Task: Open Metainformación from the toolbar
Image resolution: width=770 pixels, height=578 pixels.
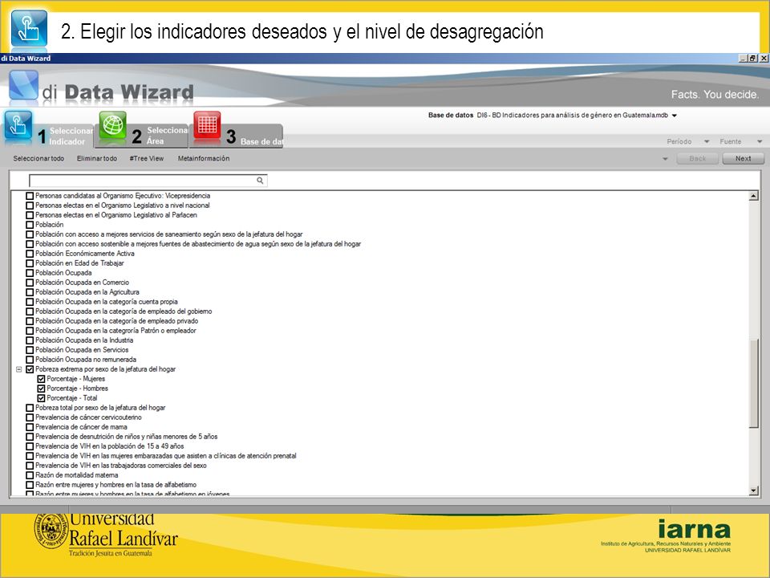Action: pyautogui.click(x=203, y=158)
